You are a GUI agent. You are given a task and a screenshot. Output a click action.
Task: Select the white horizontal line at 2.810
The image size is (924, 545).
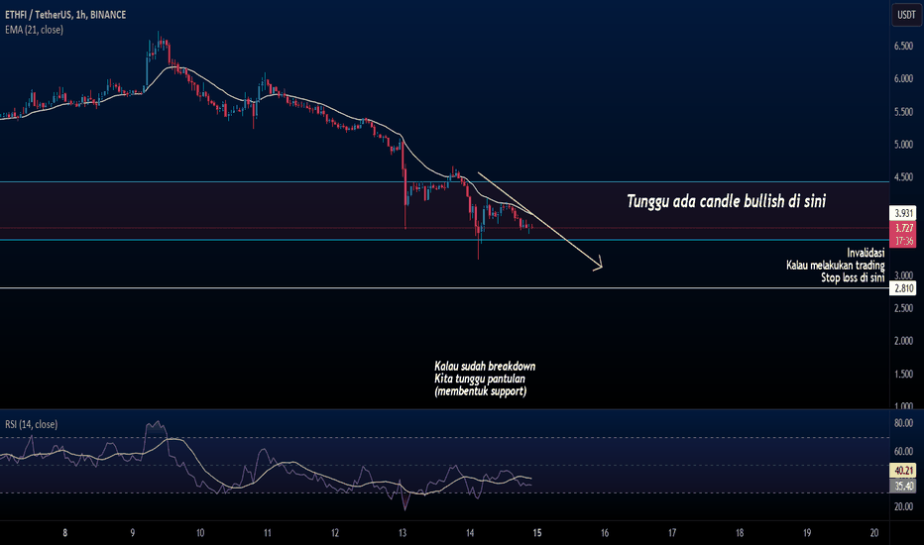point(444,288)
